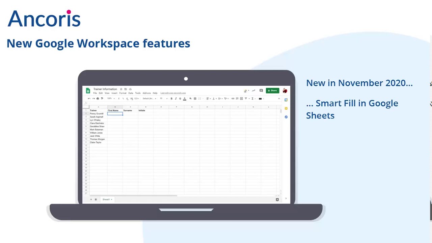Viewport: 432px width, 243px height.
Task: Open vertical align options
Action: pyautogui.click(x=214, y=99)
